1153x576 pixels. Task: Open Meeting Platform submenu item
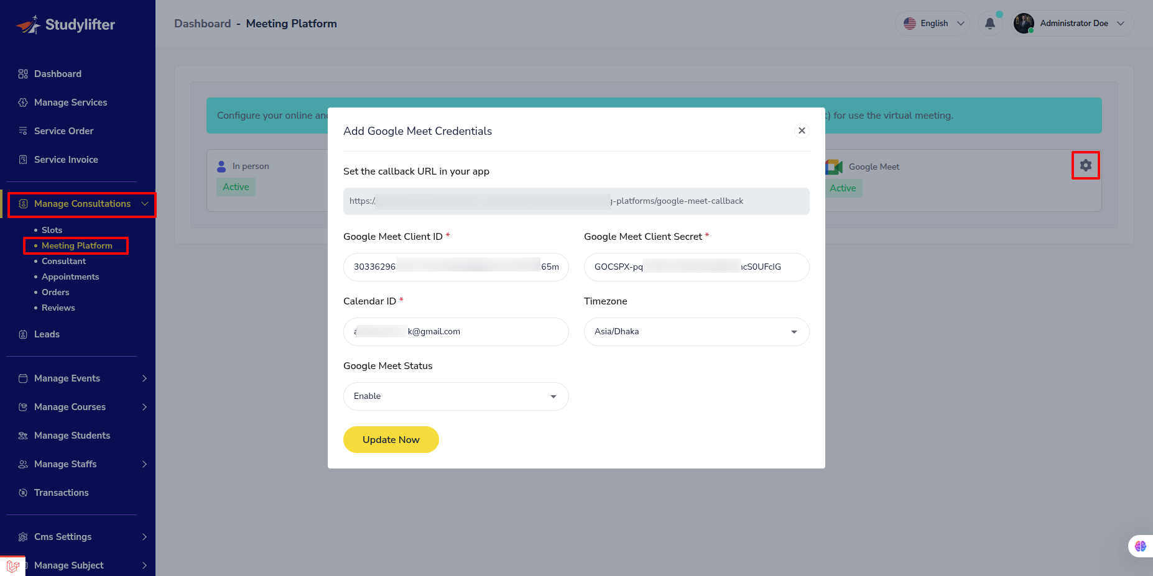point(77,245)
